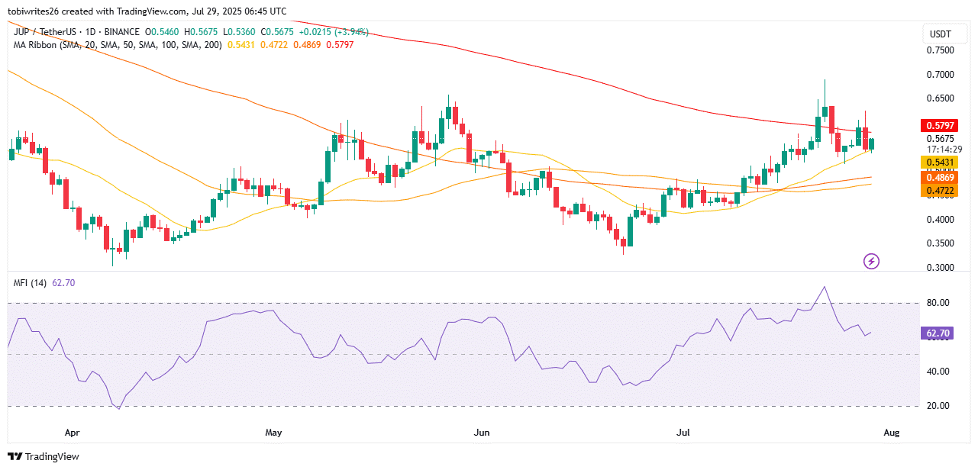Click the 0.4000 price axis label

[941, 220]
